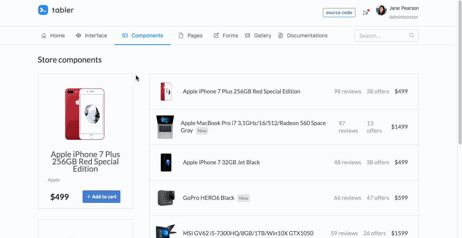
Task: Click 48 reviews text
Action: (347, 162)
